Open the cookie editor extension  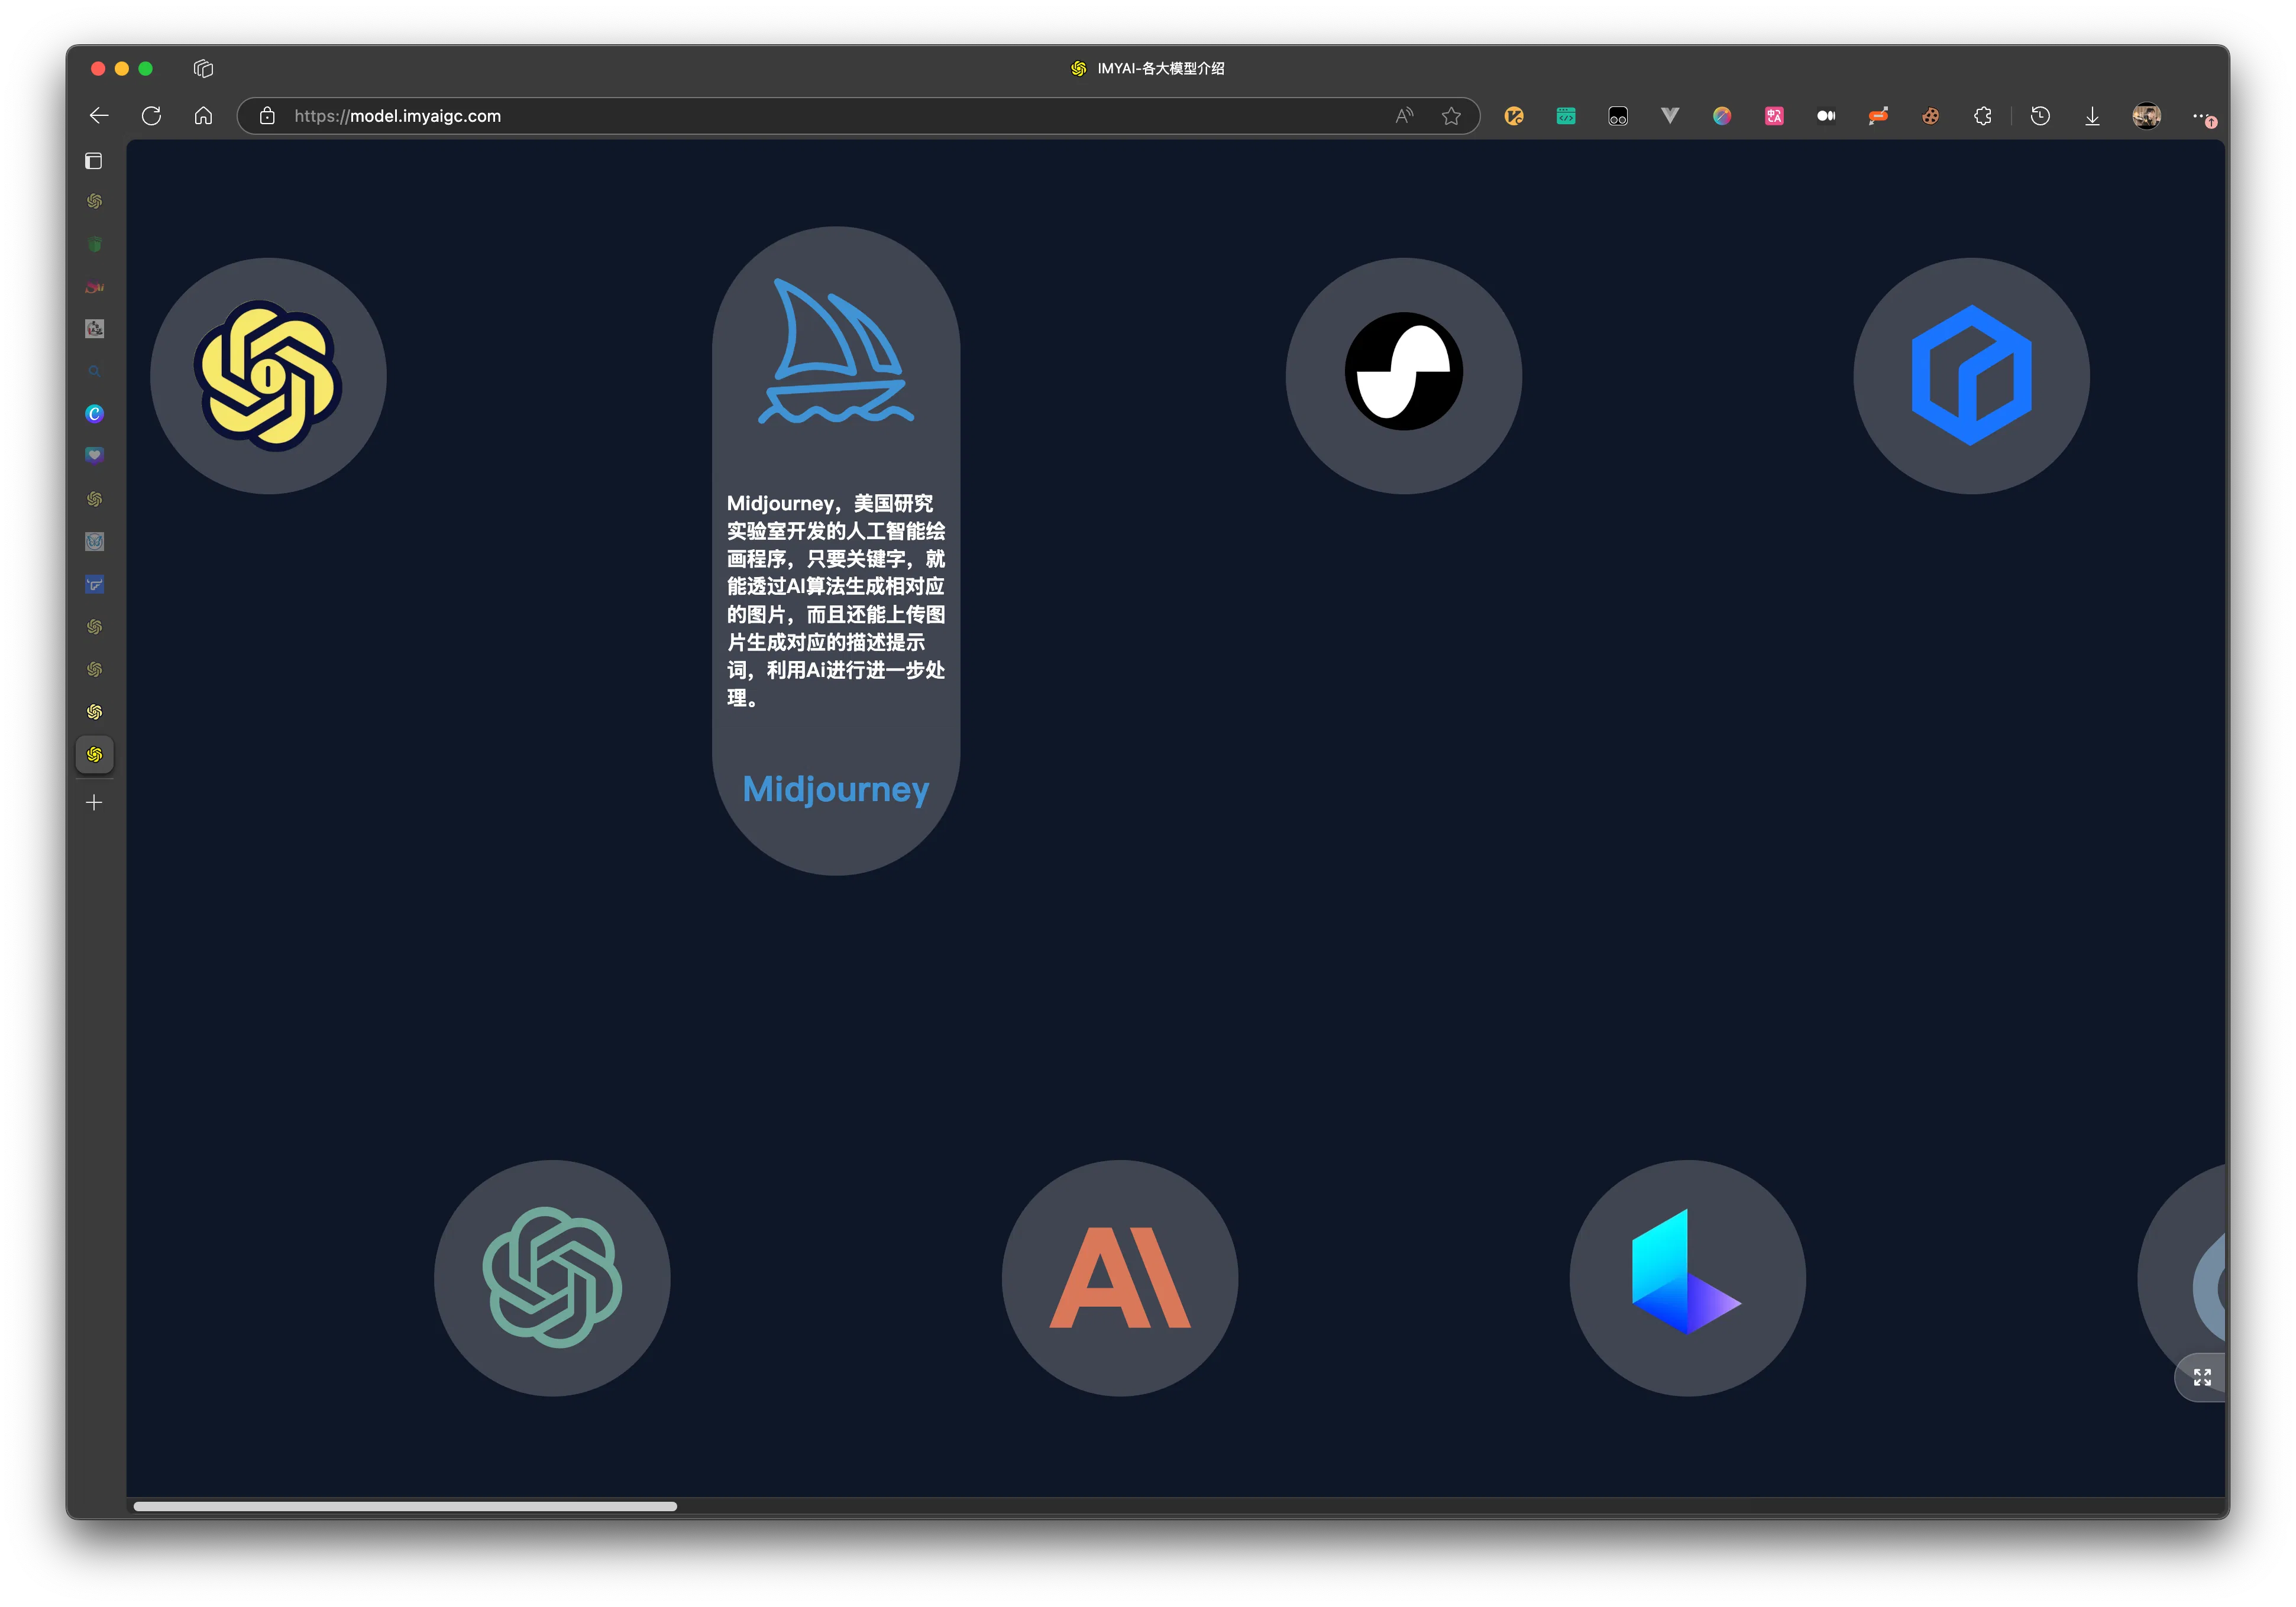pyautogui.click(x=1930, y=116)
